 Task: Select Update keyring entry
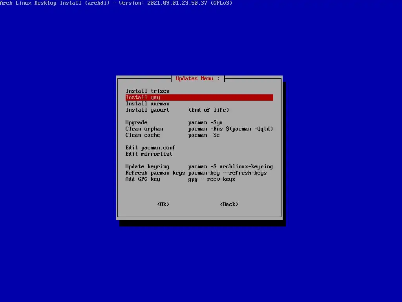(199, 166)
